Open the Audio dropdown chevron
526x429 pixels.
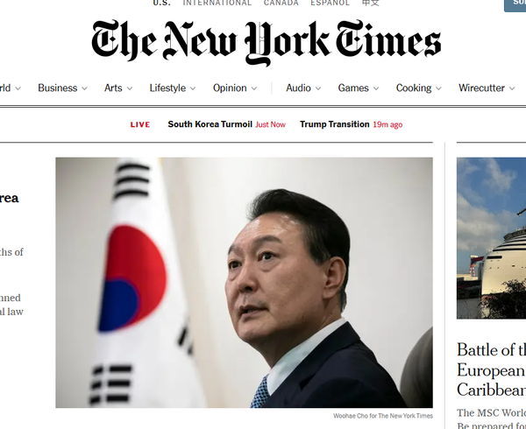pos(318,88)
